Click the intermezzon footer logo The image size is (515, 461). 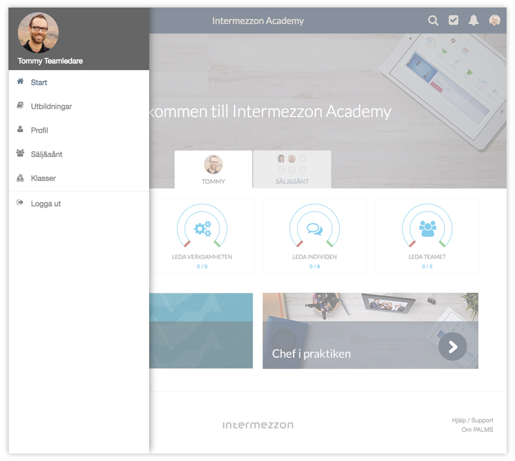click(x=258, y=425)
